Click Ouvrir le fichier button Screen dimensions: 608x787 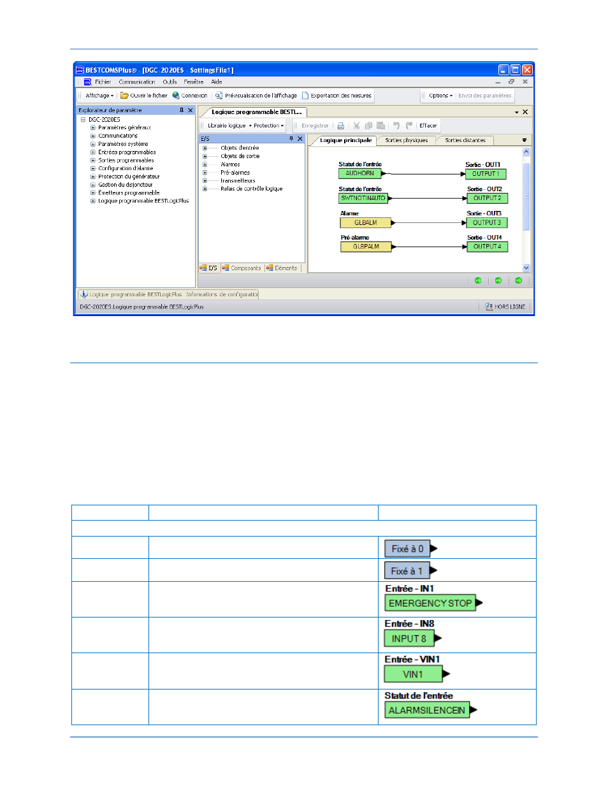coord(144,96)
